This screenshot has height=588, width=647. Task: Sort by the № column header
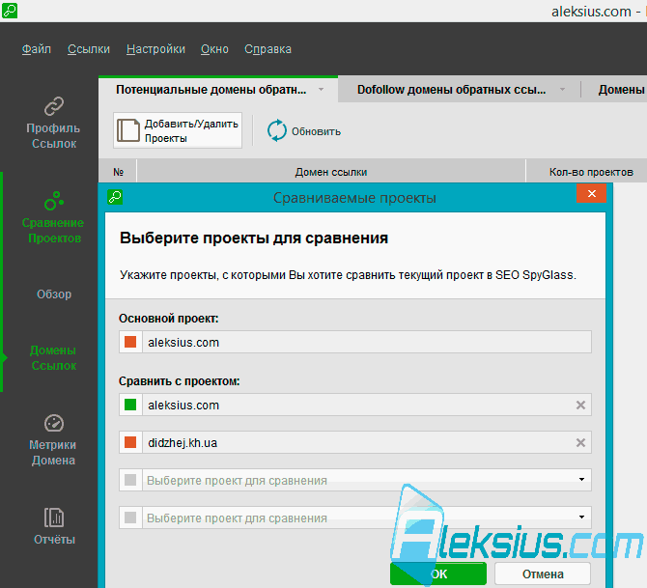(119, 172)
